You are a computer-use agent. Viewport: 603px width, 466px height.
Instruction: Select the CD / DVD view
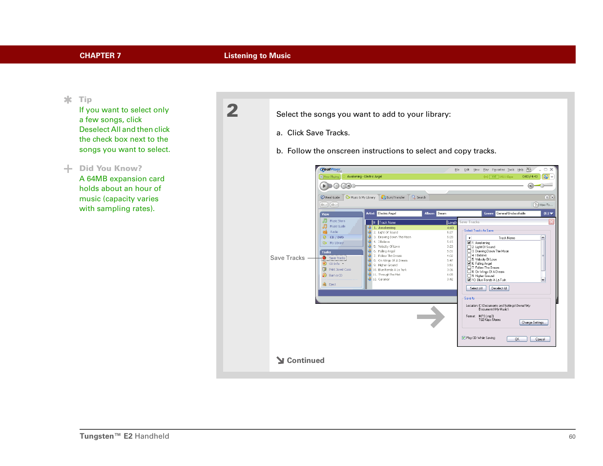pos(342,237)
